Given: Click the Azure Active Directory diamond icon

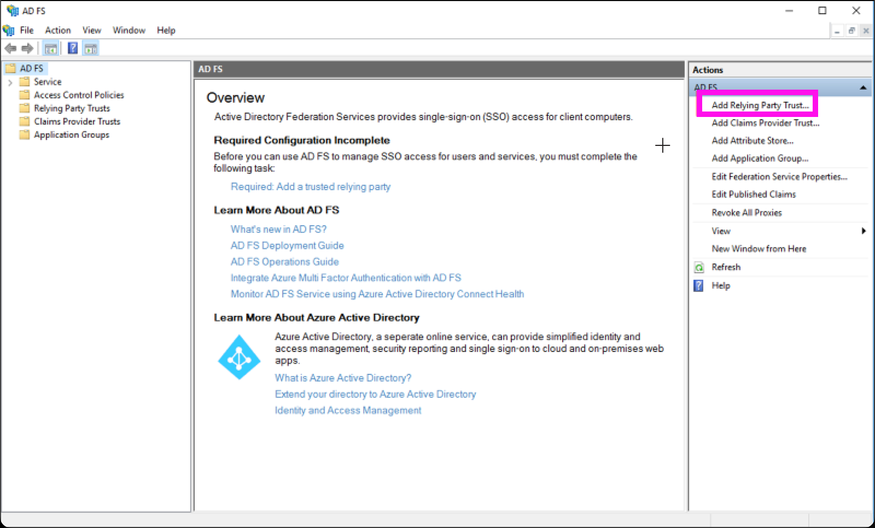Looking at the screenshot, I should (x=240, y=356).
